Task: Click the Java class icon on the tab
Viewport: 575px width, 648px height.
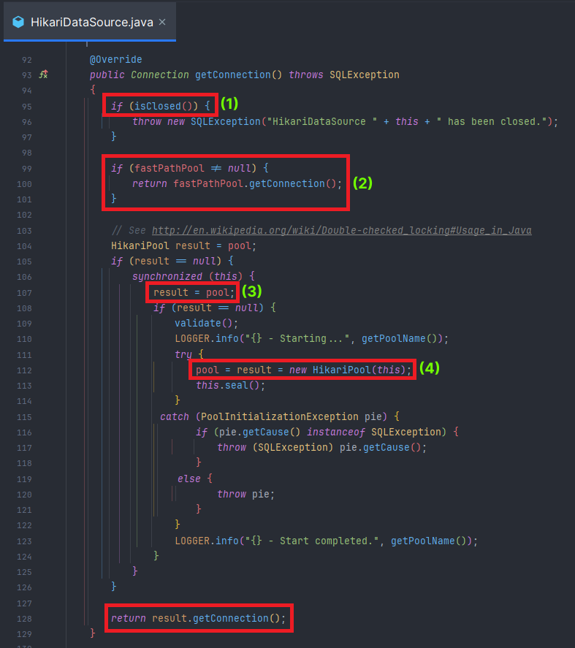Action: click(x=18, y=22)
